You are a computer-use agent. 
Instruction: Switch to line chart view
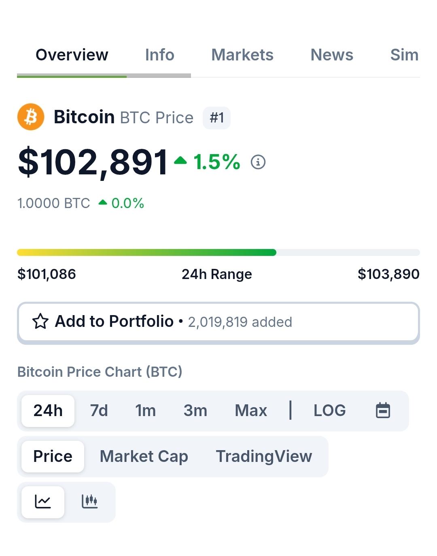(x=43, y=502)
